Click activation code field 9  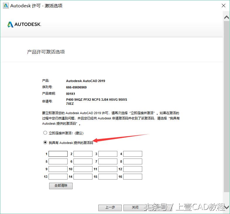58,169
